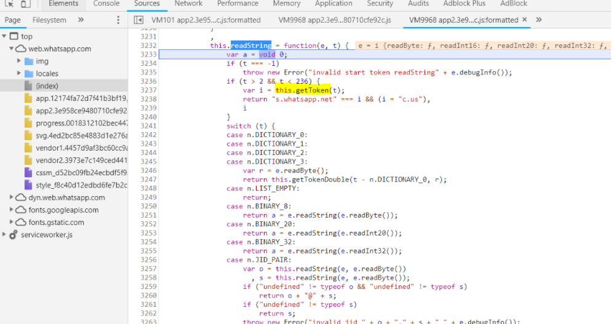Image resolution: width=614 pixels, height=324 pixels.
Task: Open the navigator three-dot options menu
Action: pos(118,20)
